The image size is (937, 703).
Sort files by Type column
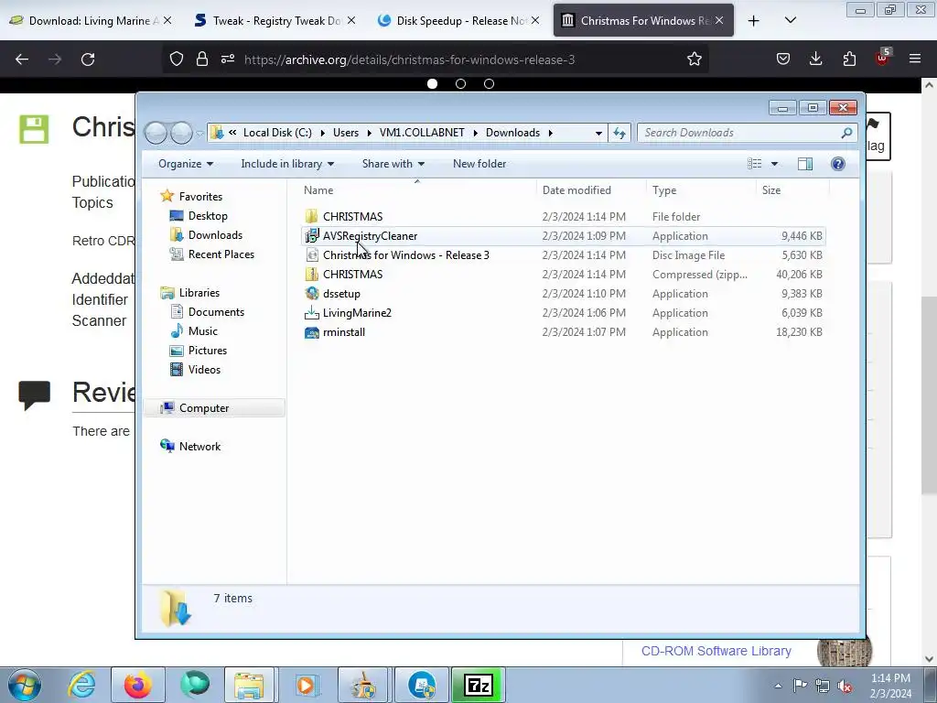[x=664, y=190]
